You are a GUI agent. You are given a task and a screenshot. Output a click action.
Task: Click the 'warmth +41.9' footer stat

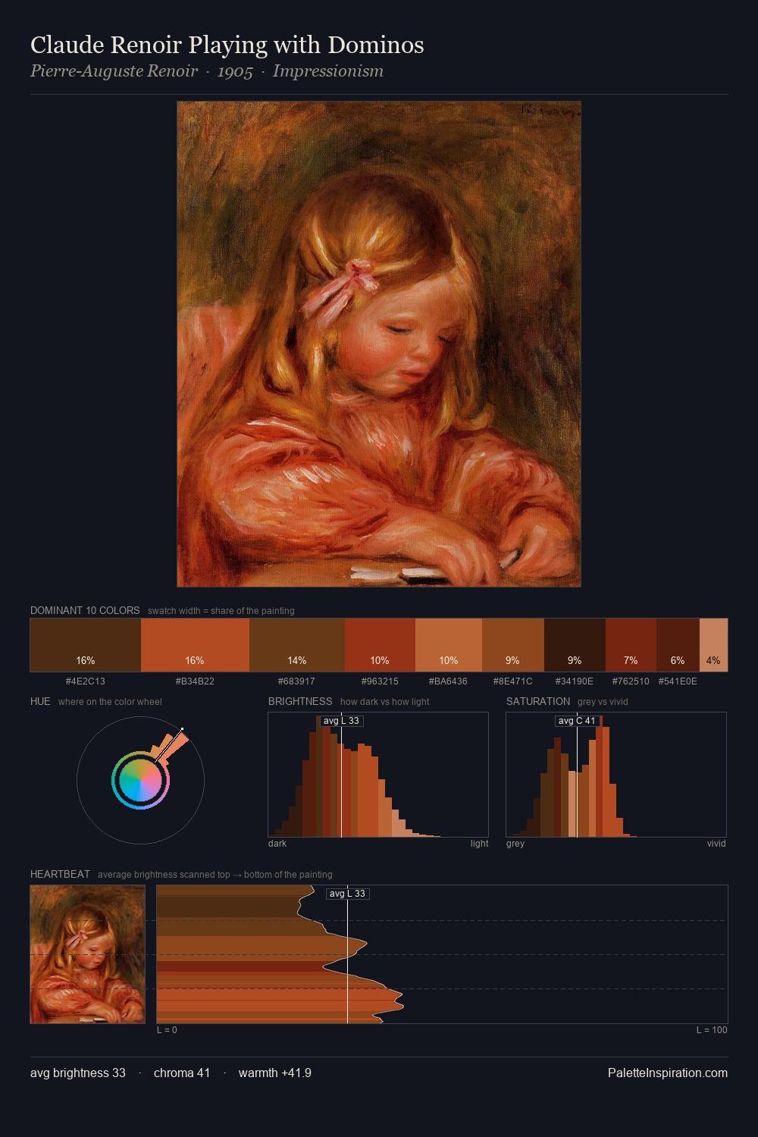coord(275,1073)
